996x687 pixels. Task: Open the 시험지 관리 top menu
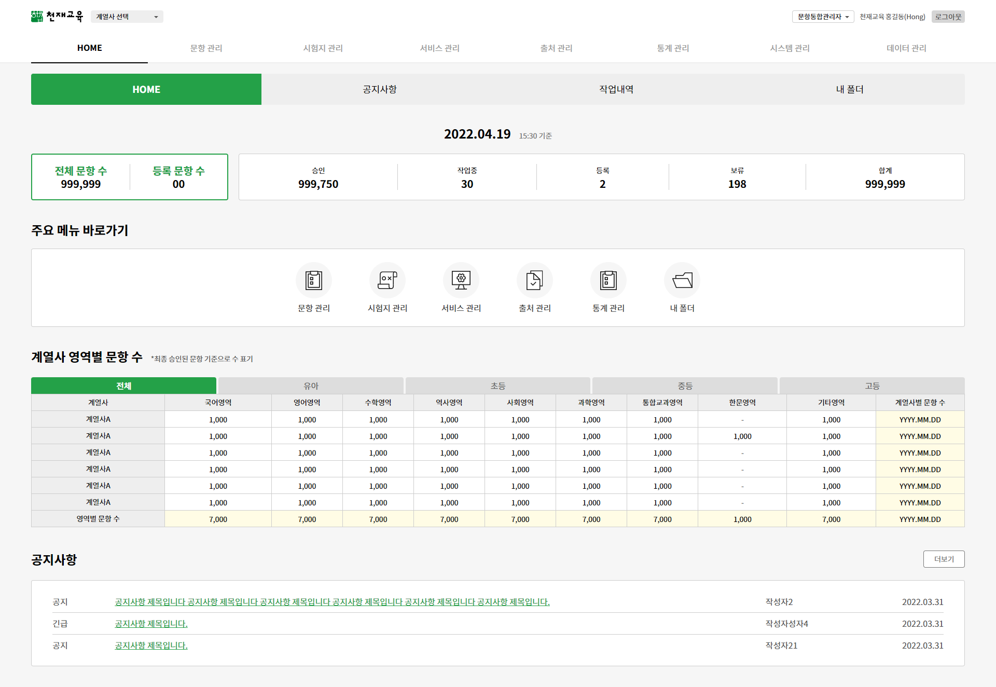click(x=323, y=48)
